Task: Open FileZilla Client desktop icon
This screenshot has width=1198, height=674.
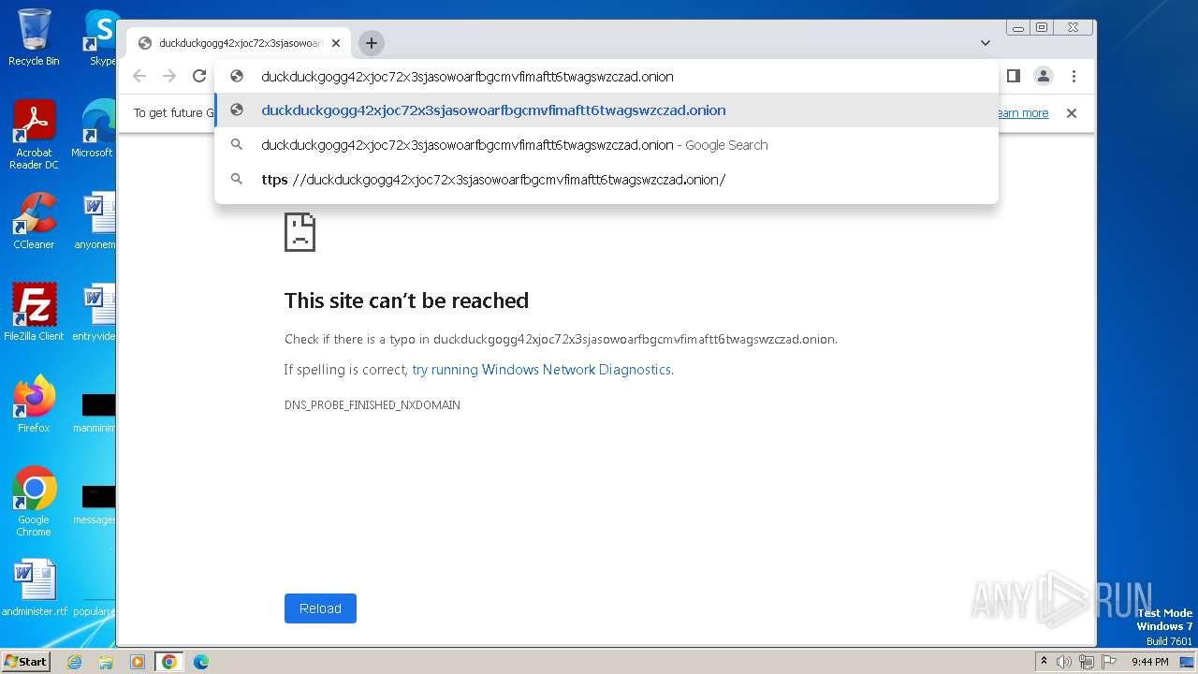Action: tap(34, 313)
